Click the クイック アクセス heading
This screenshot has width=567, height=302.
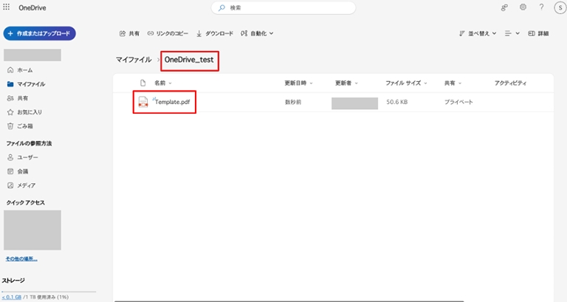pos(25,202)
